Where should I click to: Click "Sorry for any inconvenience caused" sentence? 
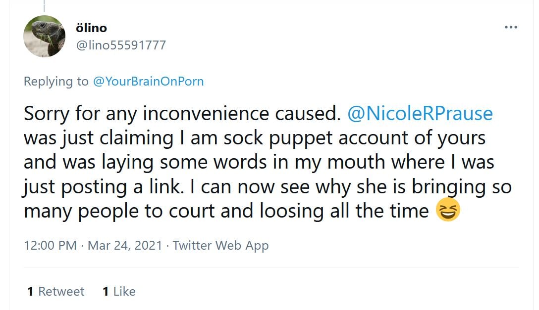[181, 114]
